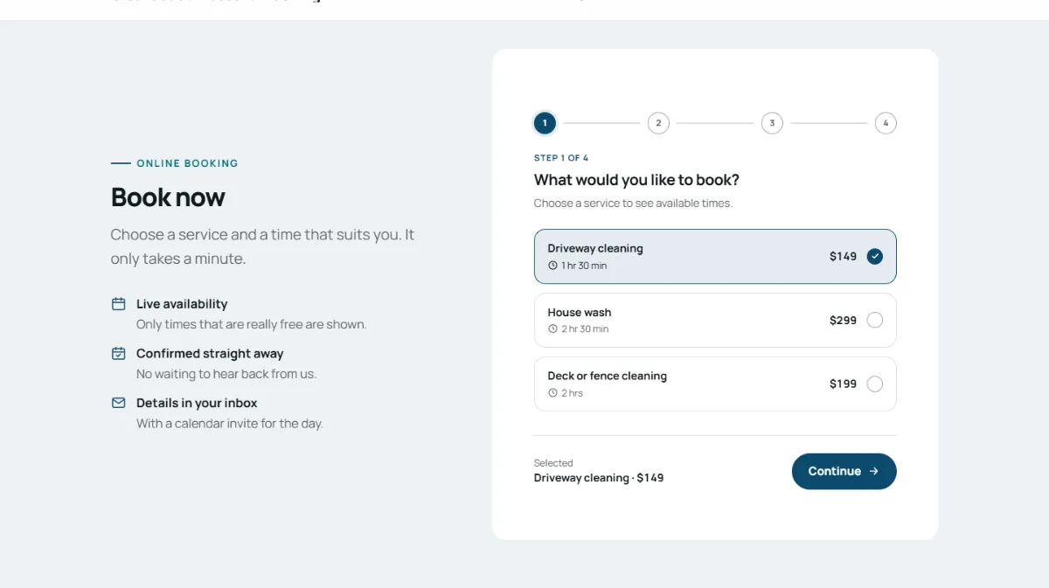Click the arrow icon inside Continue button

pyautogui.click(x=873, y=471)
